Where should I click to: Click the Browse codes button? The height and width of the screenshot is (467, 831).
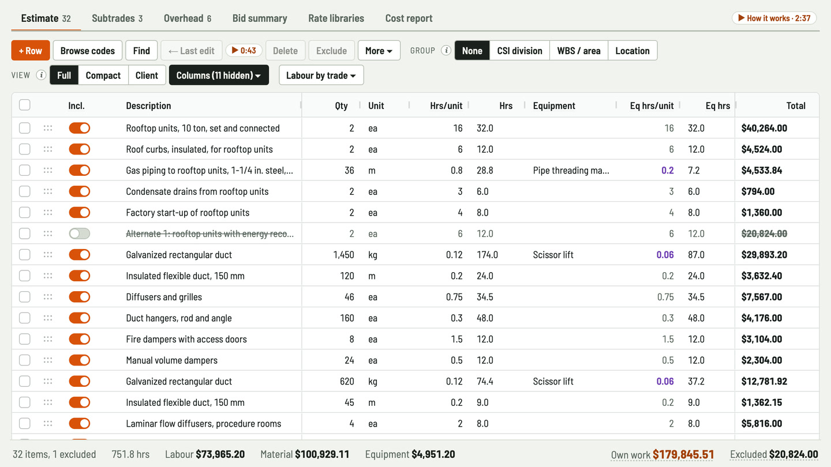88,51
